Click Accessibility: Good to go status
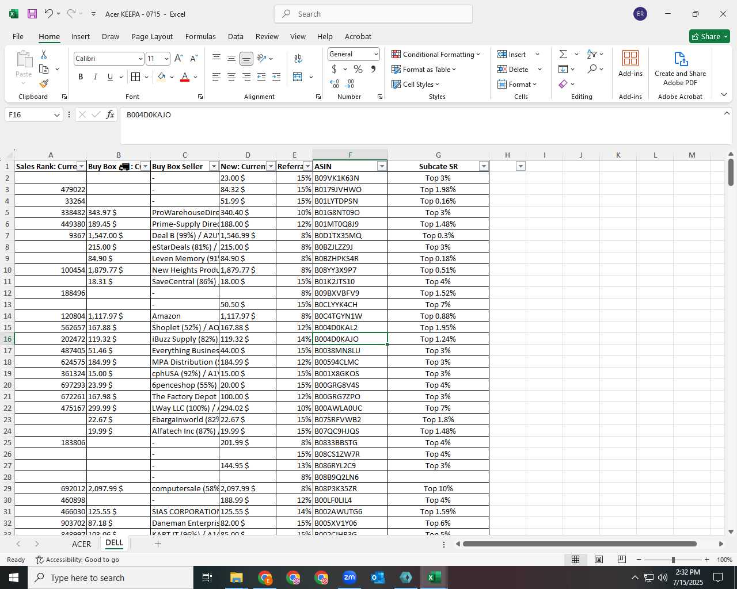 (x=77, y=560)
